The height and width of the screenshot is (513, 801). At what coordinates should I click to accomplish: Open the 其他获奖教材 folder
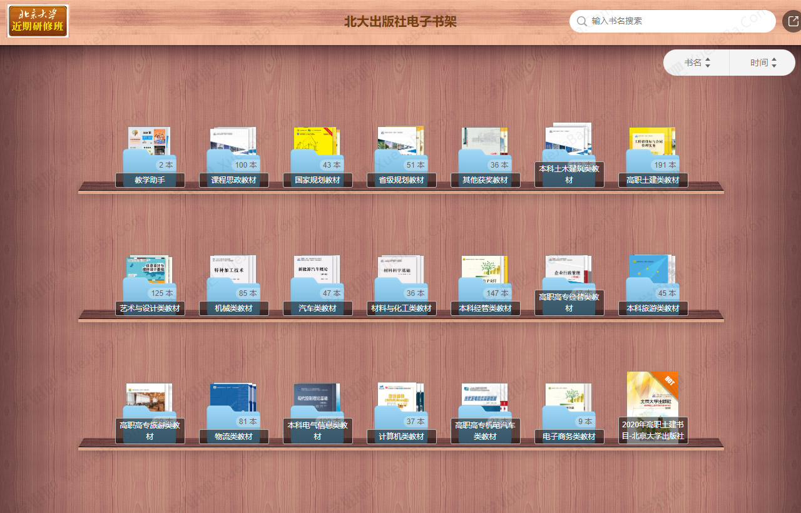[x=485, y=156]
